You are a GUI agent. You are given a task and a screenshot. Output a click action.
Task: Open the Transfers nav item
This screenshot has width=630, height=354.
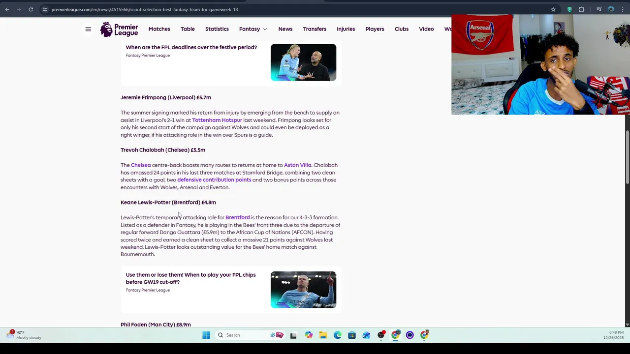click(x=315, y=29)
